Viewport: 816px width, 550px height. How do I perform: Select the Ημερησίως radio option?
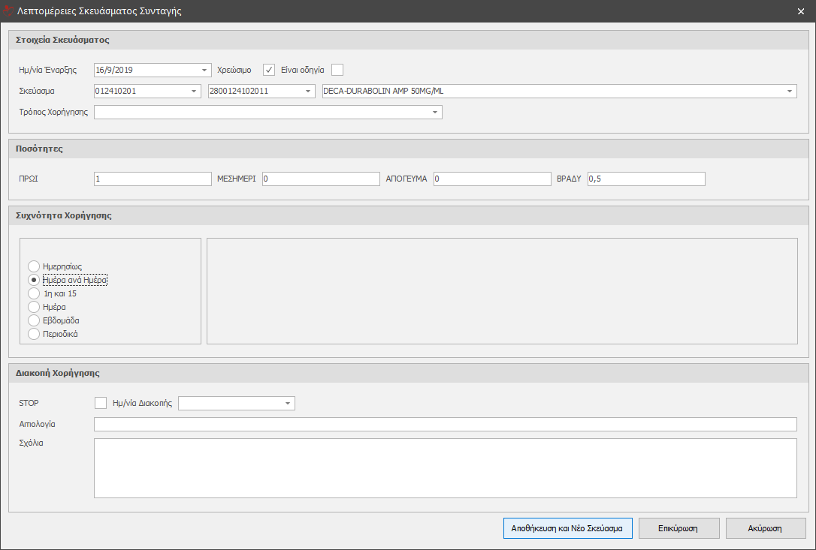click(x=34, y=266)
